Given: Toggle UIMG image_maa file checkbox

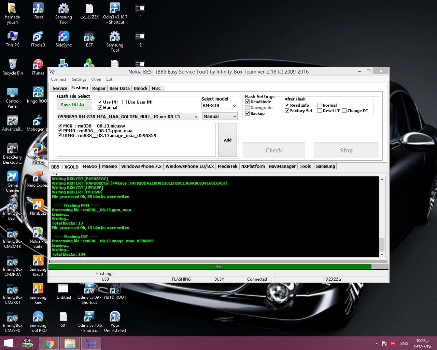Looking at the screenshot, I should (60, 135).
